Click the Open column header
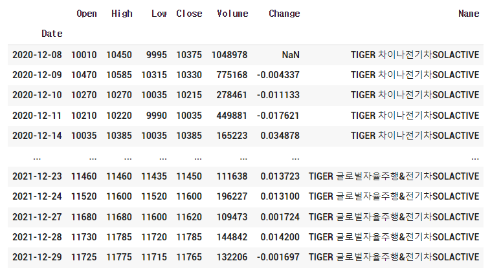Viewport: 490px width, 272px height. tap(87, 14)
